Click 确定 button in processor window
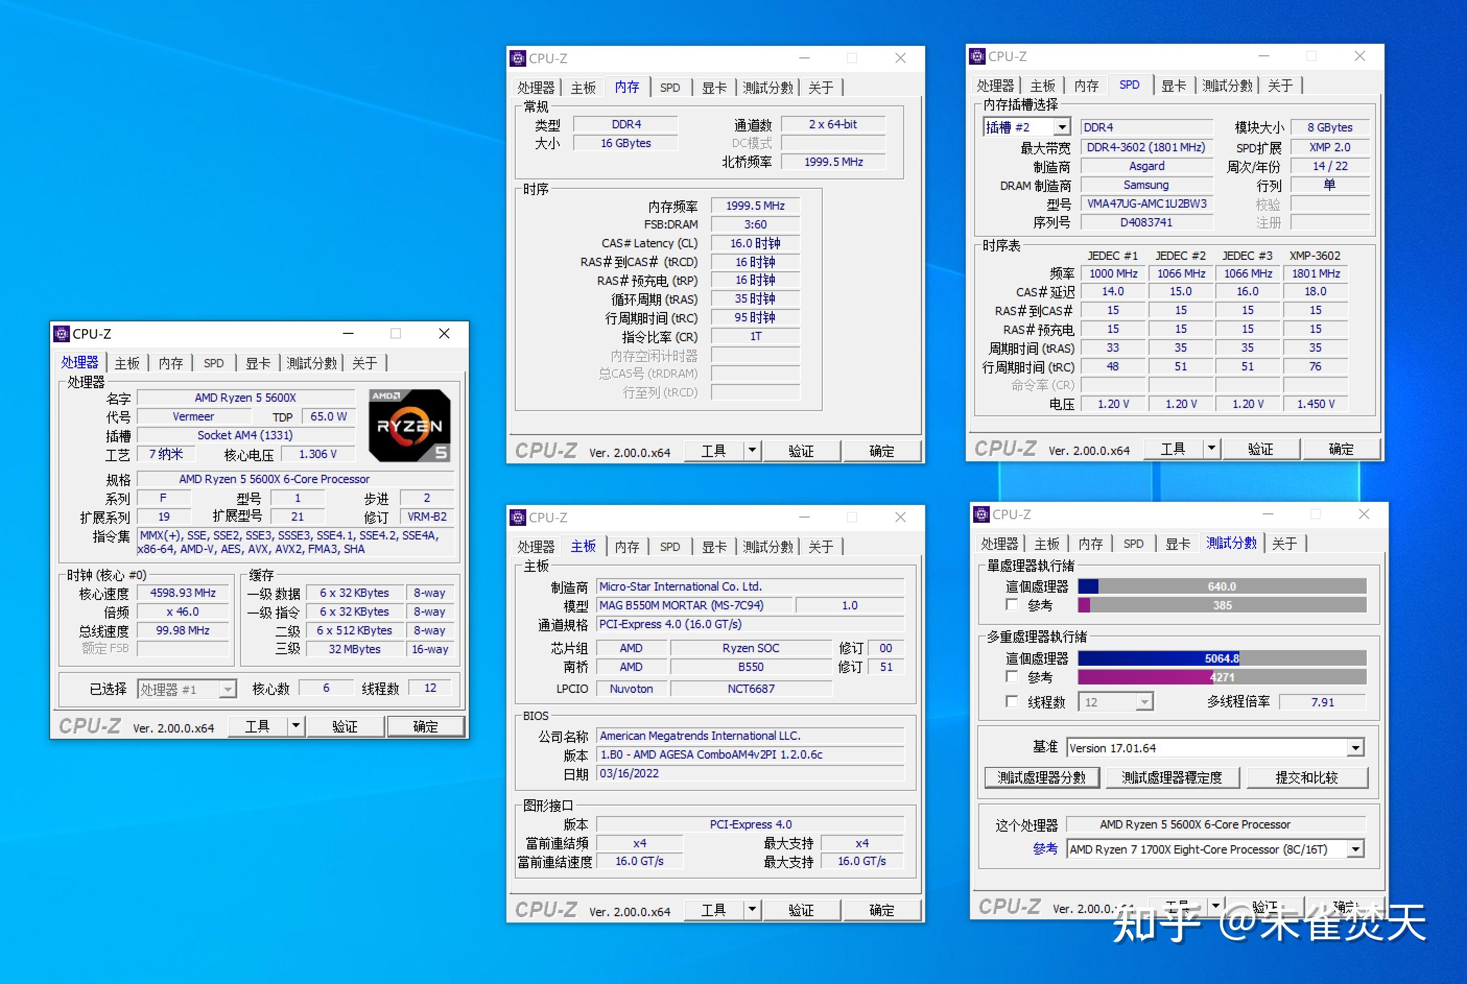Viewport: 1467px width, 984px height. coord(426,726)
